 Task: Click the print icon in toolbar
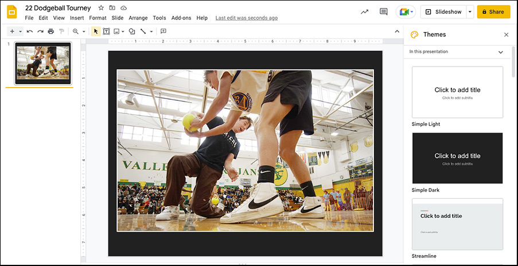tap(51, 32)
